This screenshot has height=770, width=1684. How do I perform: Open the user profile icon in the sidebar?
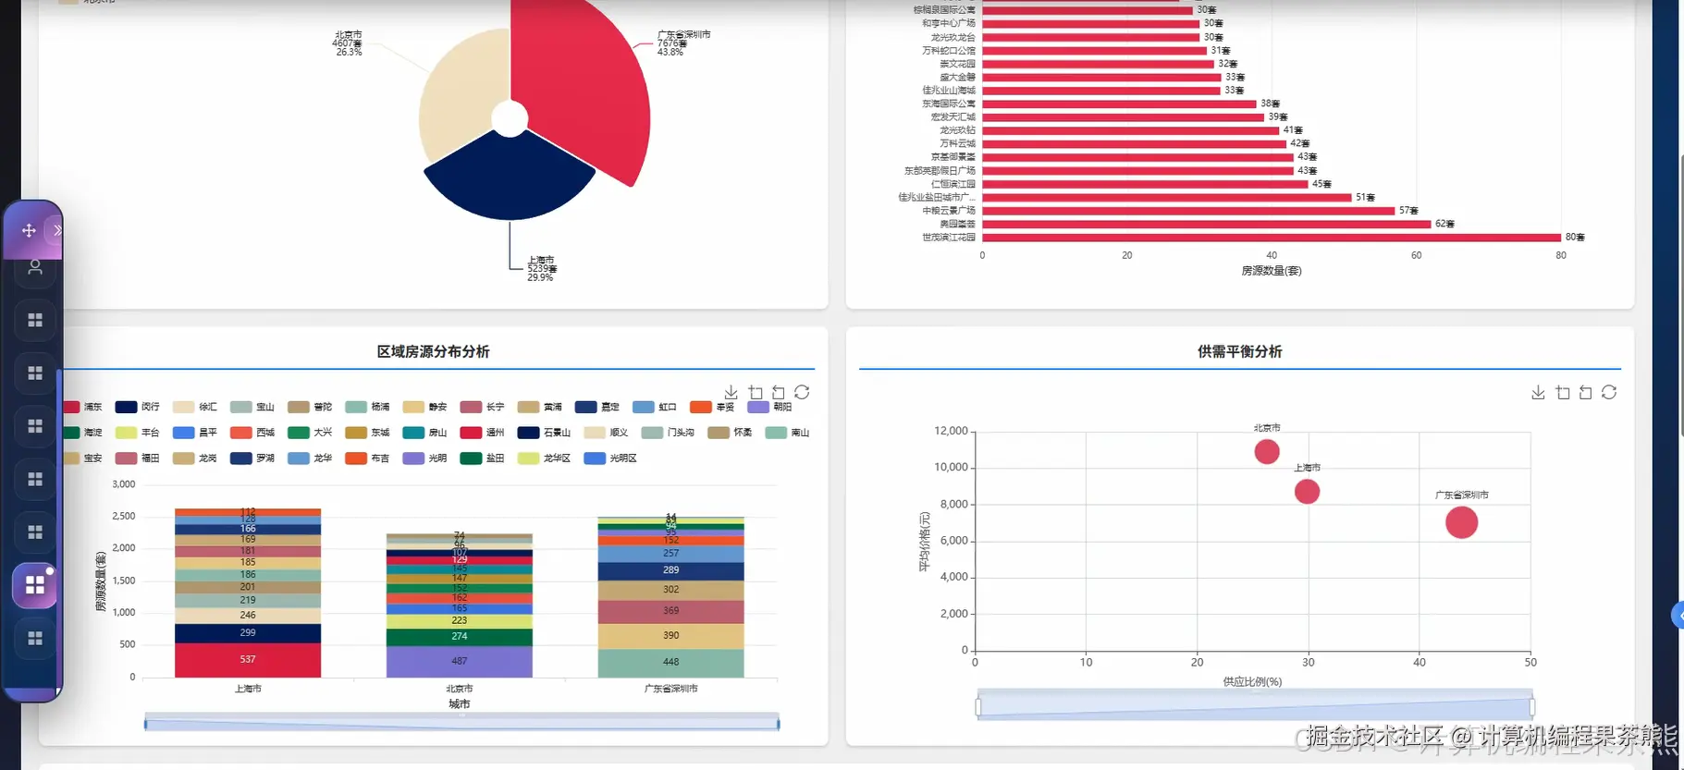[x=35, y=267]
